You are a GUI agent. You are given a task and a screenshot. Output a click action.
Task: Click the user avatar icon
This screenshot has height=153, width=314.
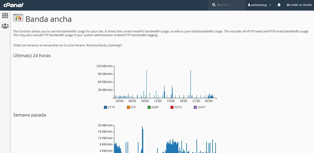249,5
